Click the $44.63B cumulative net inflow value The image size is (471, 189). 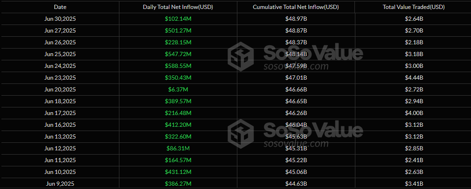(x=295, y=183)
